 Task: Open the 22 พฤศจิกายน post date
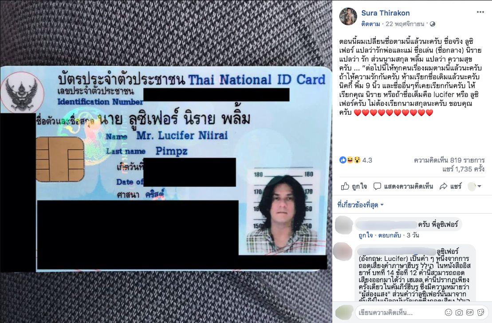coord(405,24)
